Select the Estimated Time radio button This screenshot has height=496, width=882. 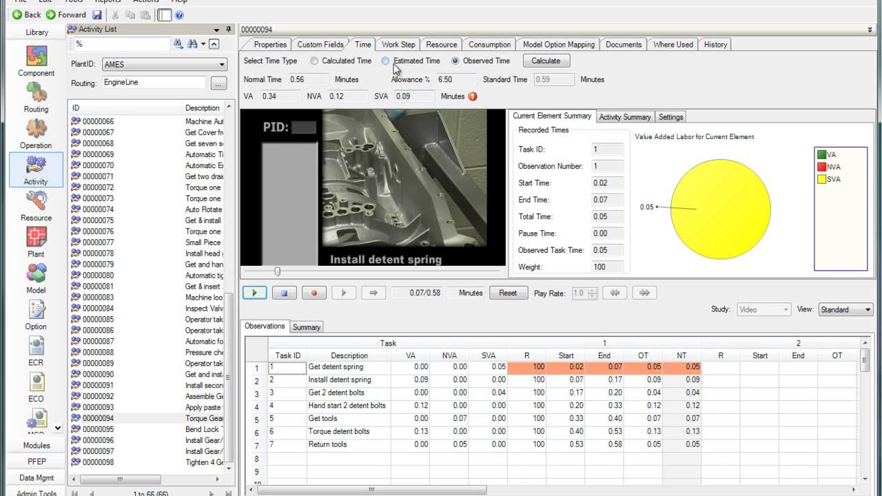tap(386, 61)
